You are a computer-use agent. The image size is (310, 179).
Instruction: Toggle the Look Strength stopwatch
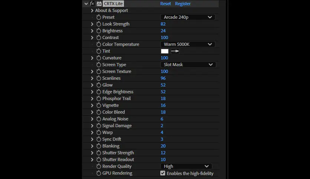click(99, 24)
